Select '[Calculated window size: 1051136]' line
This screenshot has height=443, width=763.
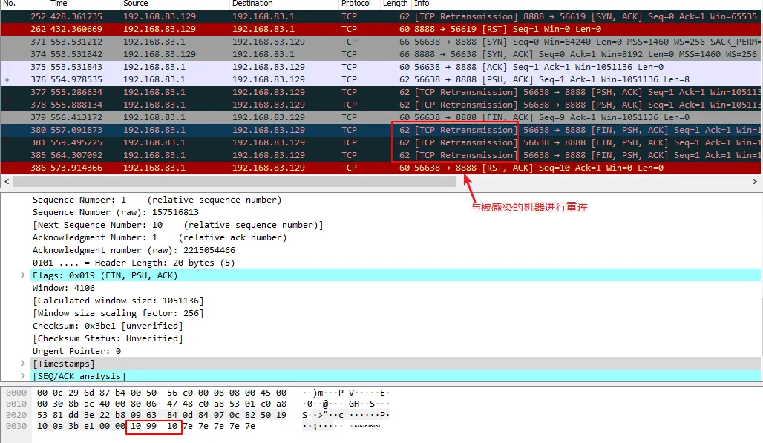pos(118,301)
